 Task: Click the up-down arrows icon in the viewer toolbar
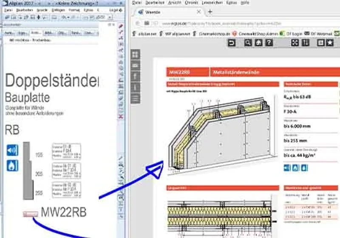(x=306, y=42)
